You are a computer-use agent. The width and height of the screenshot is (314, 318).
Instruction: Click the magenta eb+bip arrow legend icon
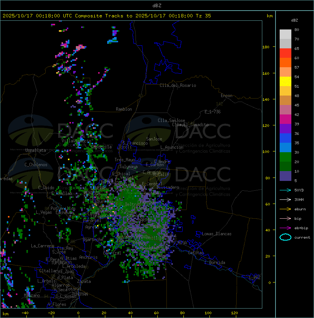tap(285, 228)
